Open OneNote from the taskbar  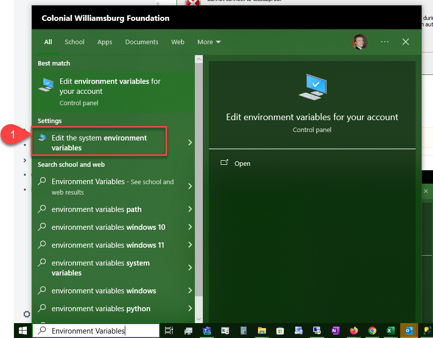335,330
